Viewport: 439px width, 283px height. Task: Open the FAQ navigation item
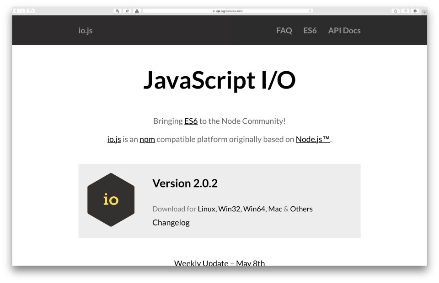pos(284,31)
